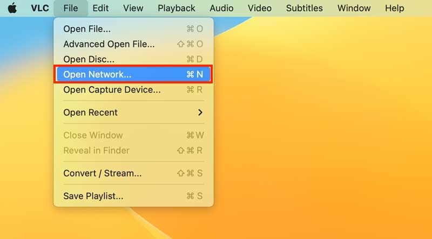
Task: Open the Audio menu
Action: click(221, 8)
